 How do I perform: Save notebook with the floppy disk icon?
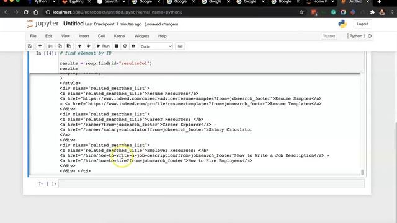(x=30, y=46)
